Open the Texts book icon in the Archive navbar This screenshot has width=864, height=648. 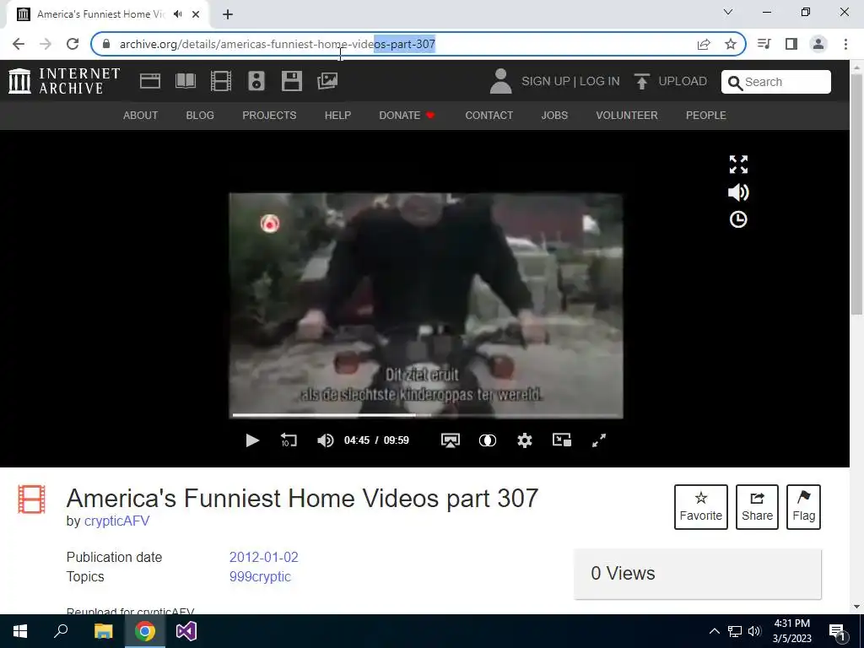click(x=185, y=81)
